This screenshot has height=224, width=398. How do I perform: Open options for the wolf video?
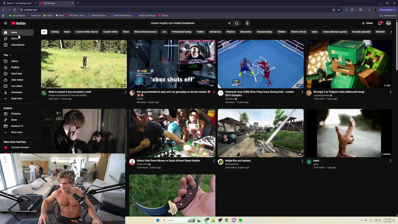[126, 92]
